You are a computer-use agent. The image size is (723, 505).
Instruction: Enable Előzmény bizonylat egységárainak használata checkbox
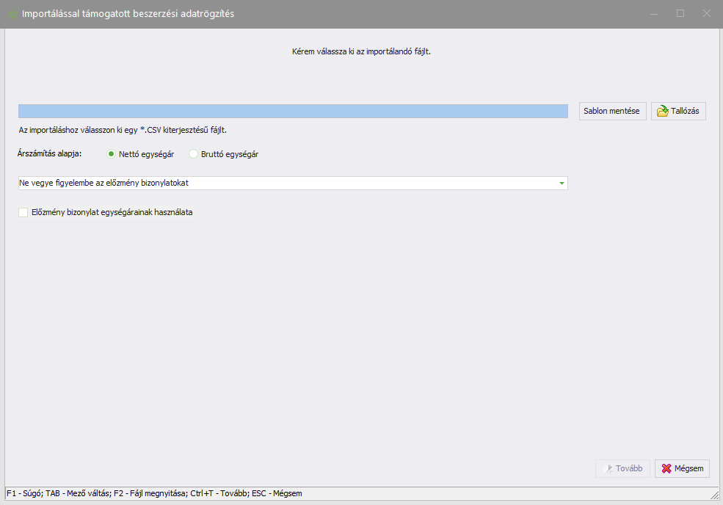(x=23, y=212)
